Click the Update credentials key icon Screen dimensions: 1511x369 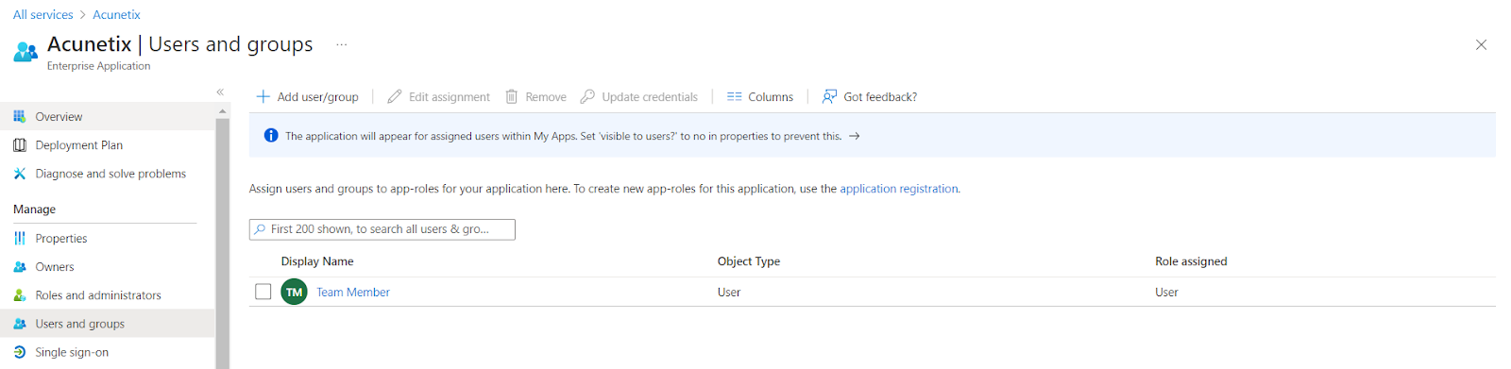click(587, 96)
